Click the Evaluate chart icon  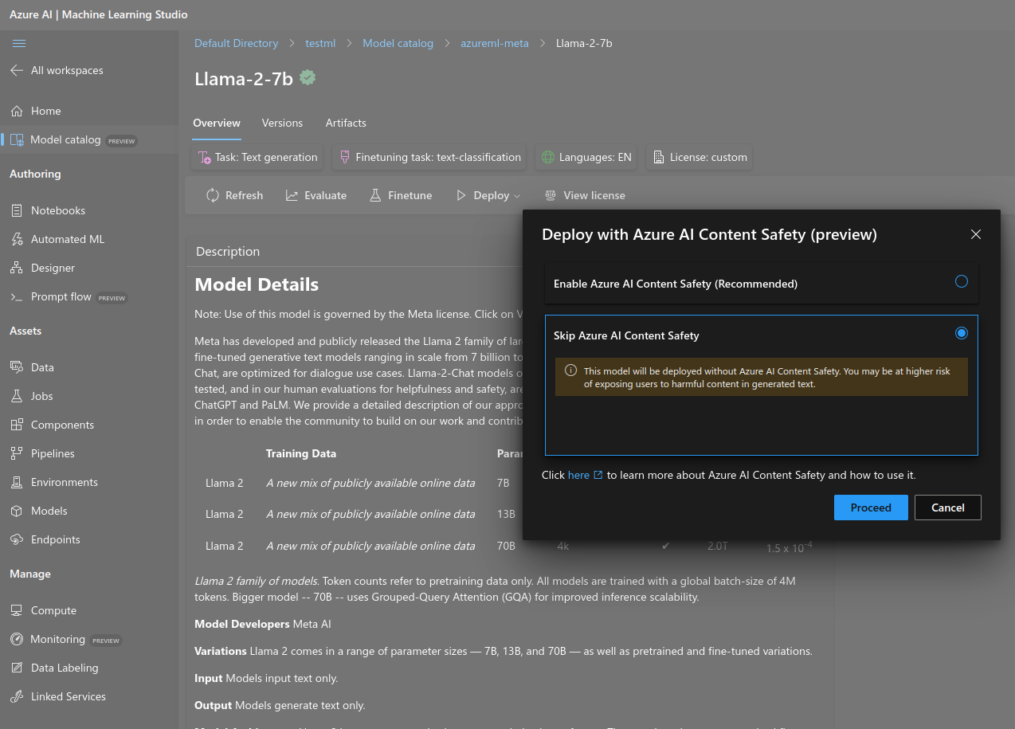tap(292, 195)
